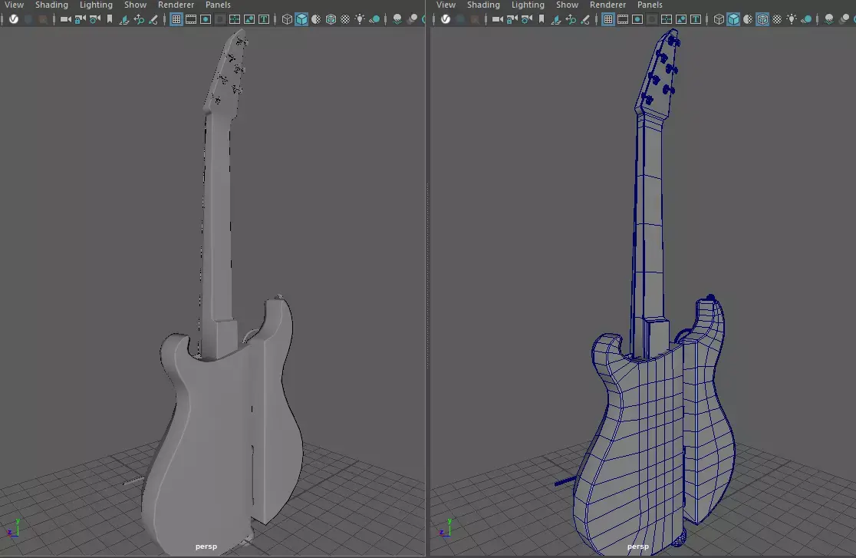
Task: Toggle Film Gate in right panel
Action: point(623,19)
